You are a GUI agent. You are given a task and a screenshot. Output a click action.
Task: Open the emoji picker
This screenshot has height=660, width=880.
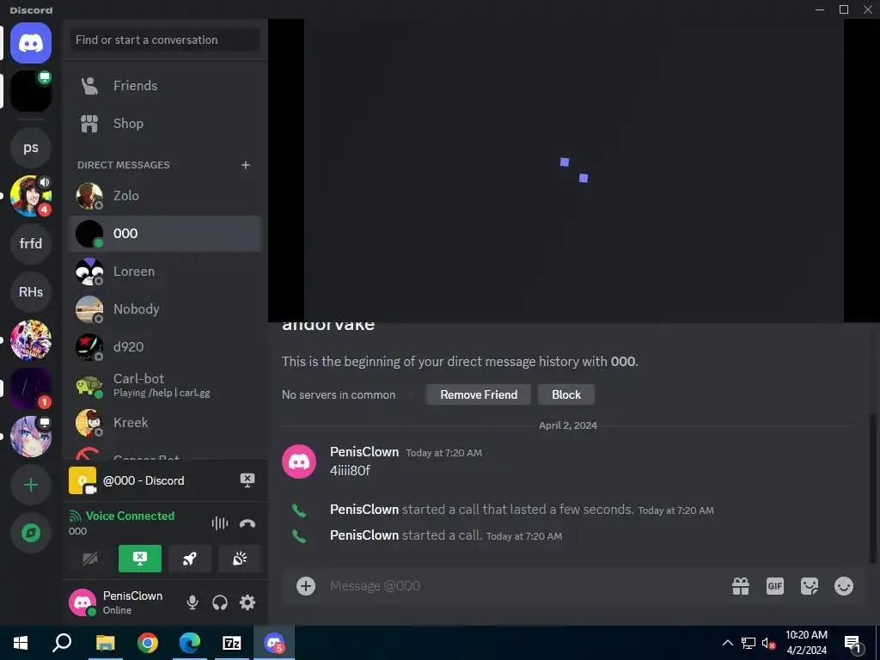(x=844, y=586)
